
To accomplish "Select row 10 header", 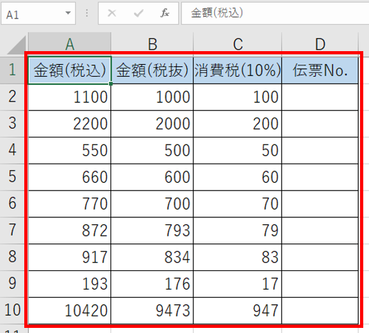I will pos(13,310).
